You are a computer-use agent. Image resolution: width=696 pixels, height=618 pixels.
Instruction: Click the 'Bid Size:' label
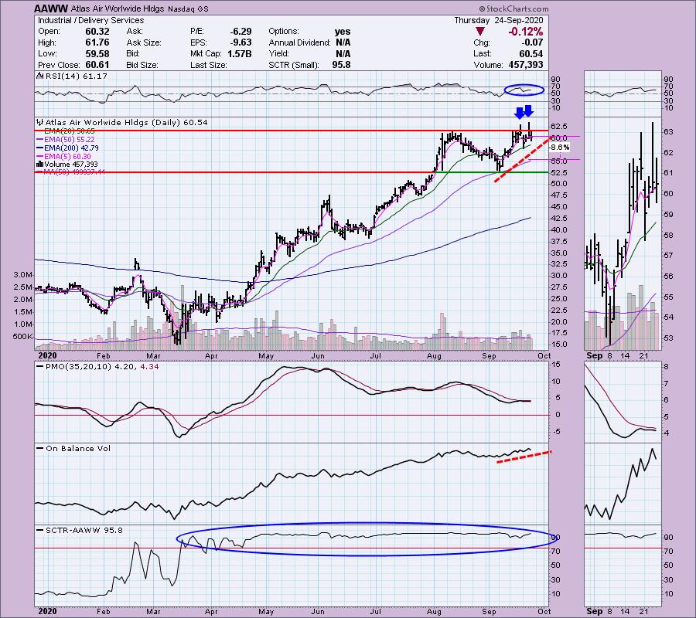coord(142,65)
